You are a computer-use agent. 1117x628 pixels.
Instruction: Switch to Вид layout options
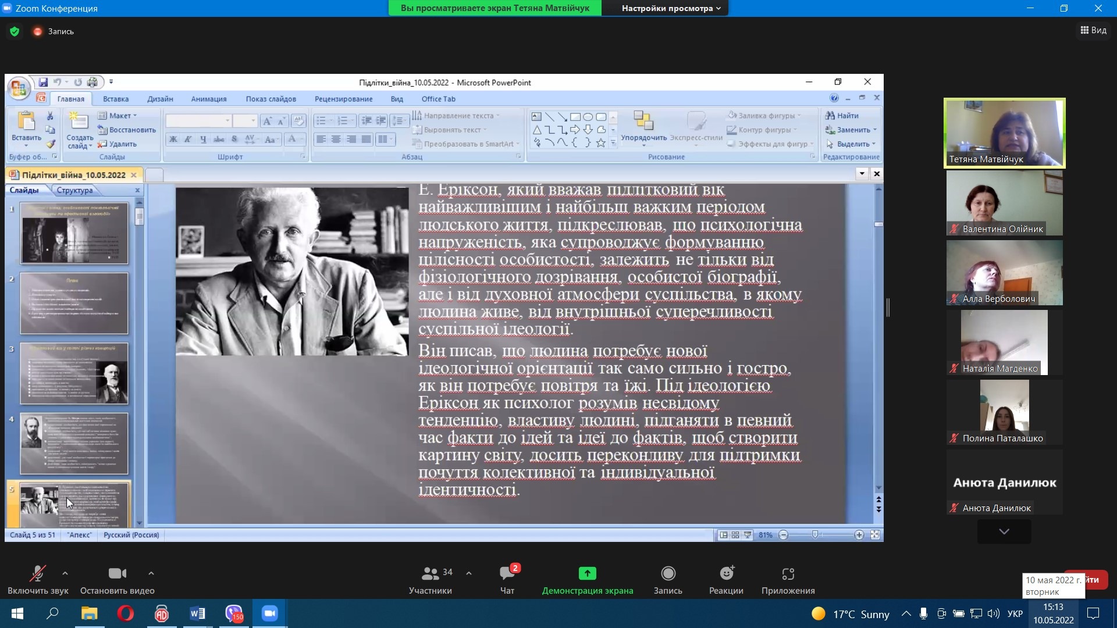[1093, 30]
